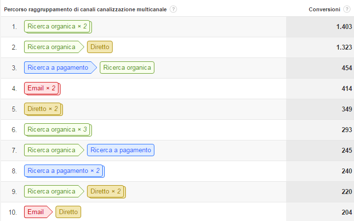Click the channel grouping path column header
Screen dimensions: 354x221
[86, 9]
